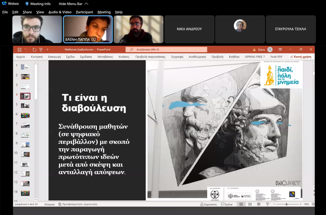Click the Undo arrow in PowerPoint toolbar
The image size is (326, 215).
26,49
